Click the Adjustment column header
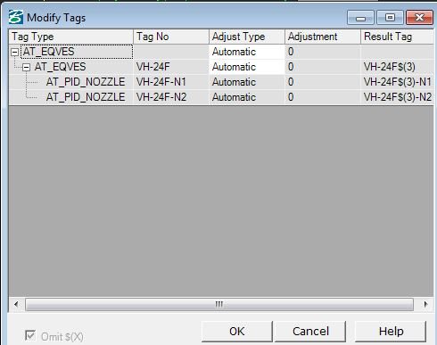 click(x=323, y=37)
